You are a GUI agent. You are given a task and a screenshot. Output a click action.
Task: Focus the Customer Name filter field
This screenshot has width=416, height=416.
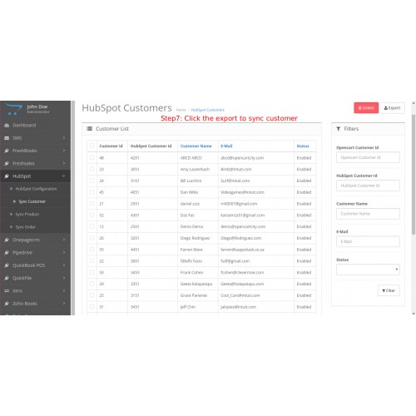pyautogui.click(x=368, y=214)
